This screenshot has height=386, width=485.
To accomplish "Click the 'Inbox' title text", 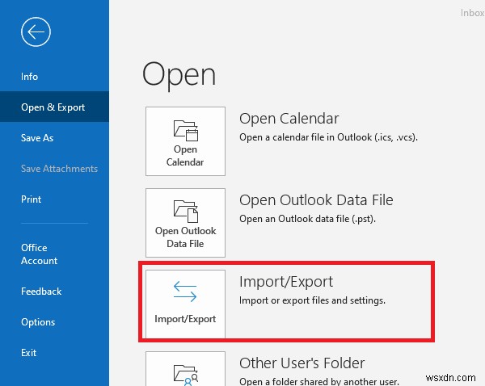I will pos(472,13).
